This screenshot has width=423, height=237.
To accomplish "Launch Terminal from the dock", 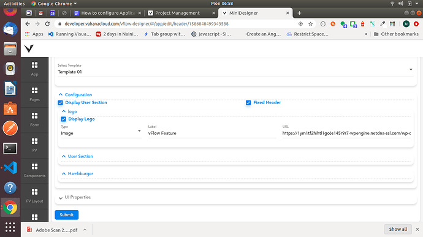I will tap(10, 148).
